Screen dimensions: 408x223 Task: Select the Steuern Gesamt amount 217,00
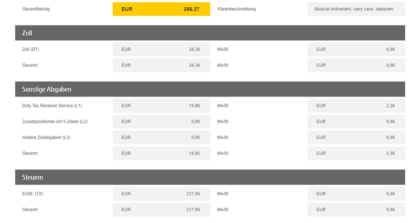[x=161, y=210]
